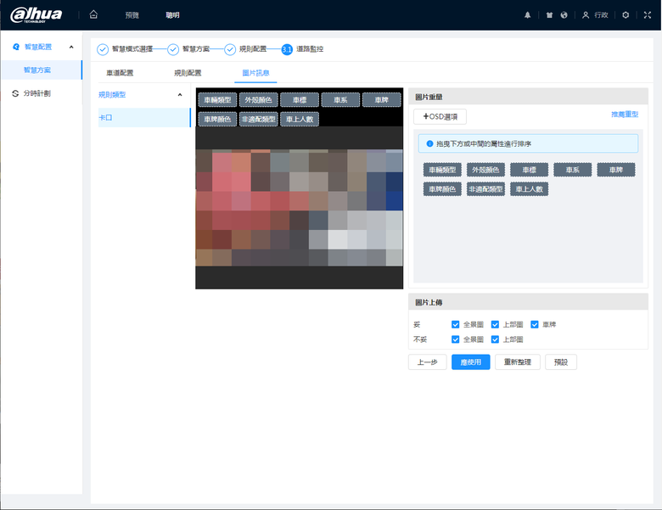Viewport: 662px width, 510px height.
Task: Click the 上一步 button
Action: 427,361
